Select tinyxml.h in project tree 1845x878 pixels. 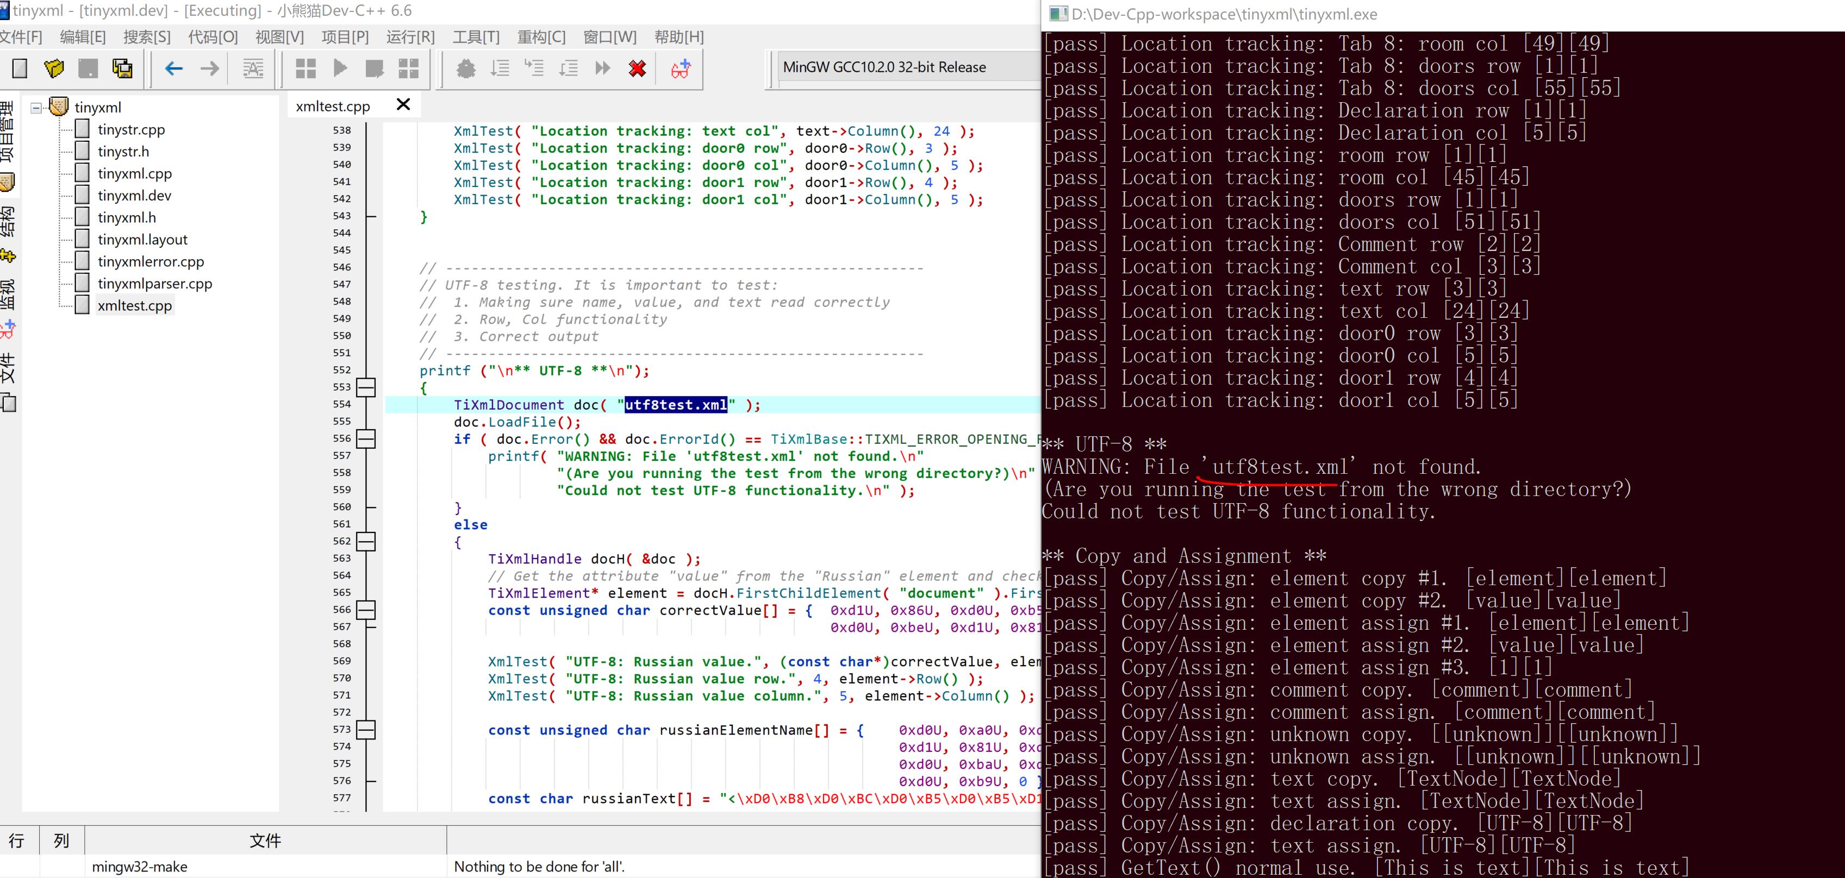click(x=127, y=217)
